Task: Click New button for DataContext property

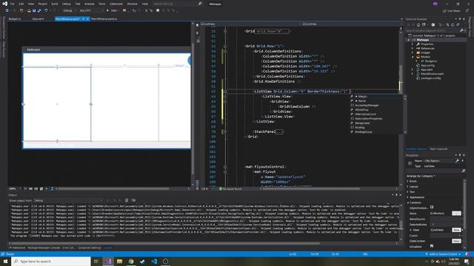Action: click(x=456, y=241)
